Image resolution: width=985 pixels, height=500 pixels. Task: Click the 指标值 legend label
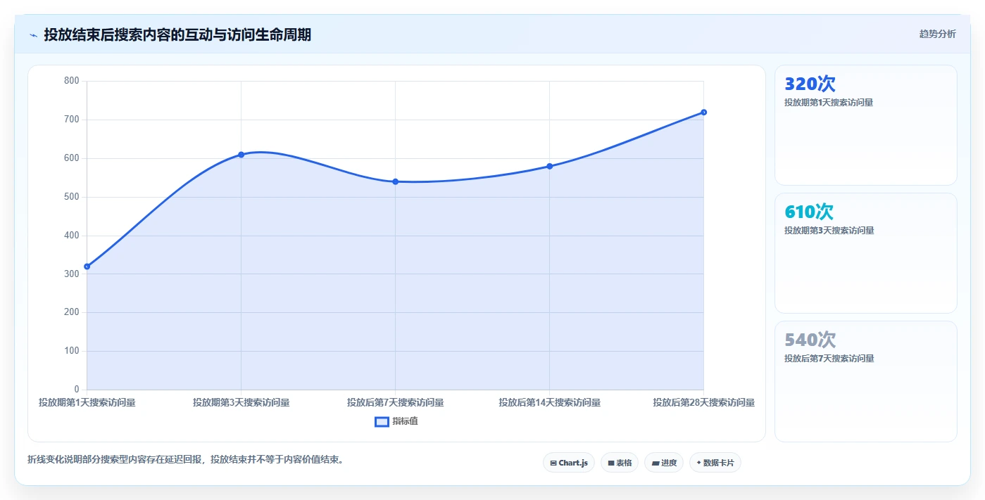(405, 421)
